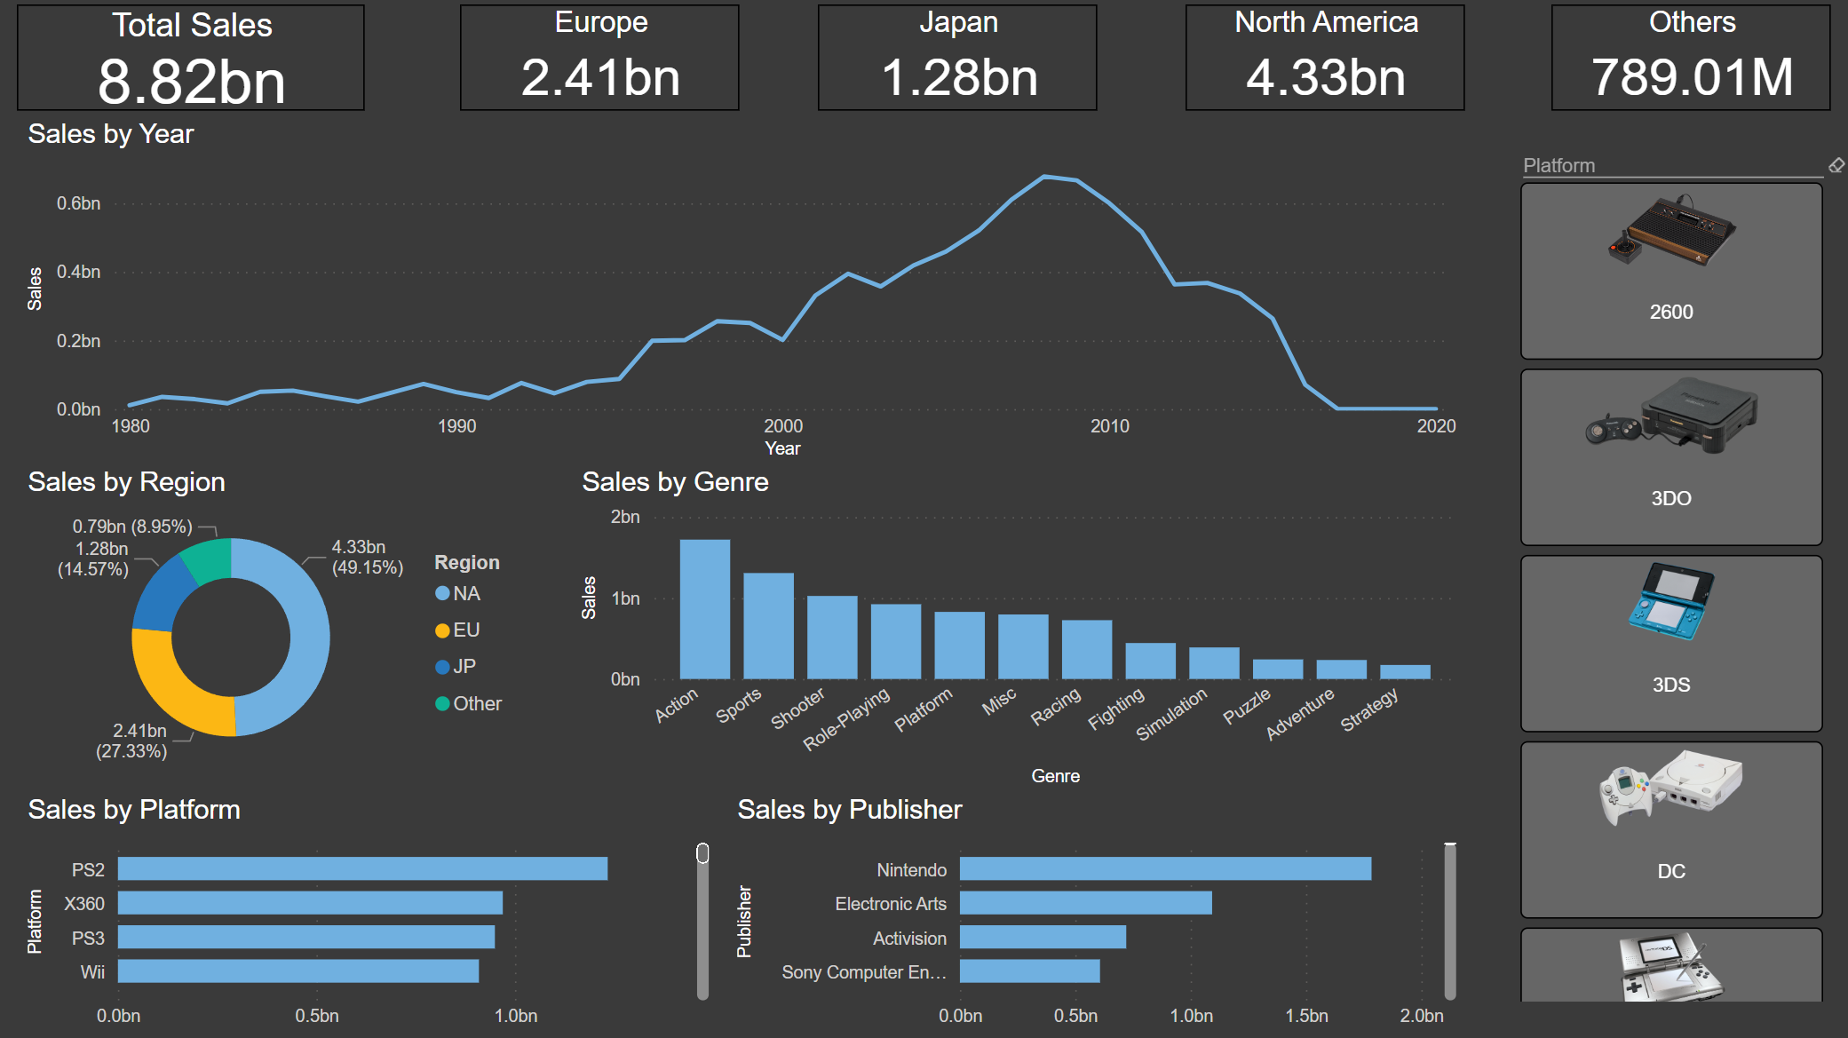Image resolution: width=1848 pixels, height=1038 pixels.
Task: Select the PS2 platform bar
Action: point(362,868)
